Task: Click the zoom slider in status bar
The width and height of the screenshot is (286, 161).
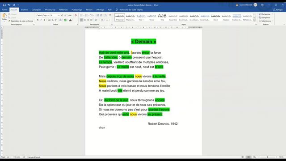Action: (x=268, y=157)
